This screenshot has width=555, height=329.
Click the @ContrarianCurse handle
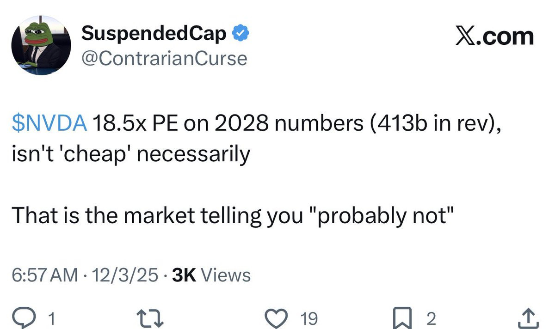pos(164,59)
